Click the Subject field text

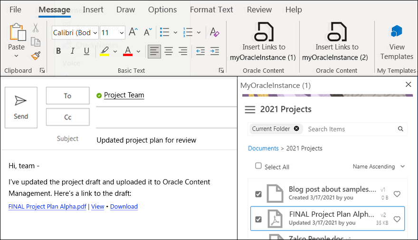146,140
